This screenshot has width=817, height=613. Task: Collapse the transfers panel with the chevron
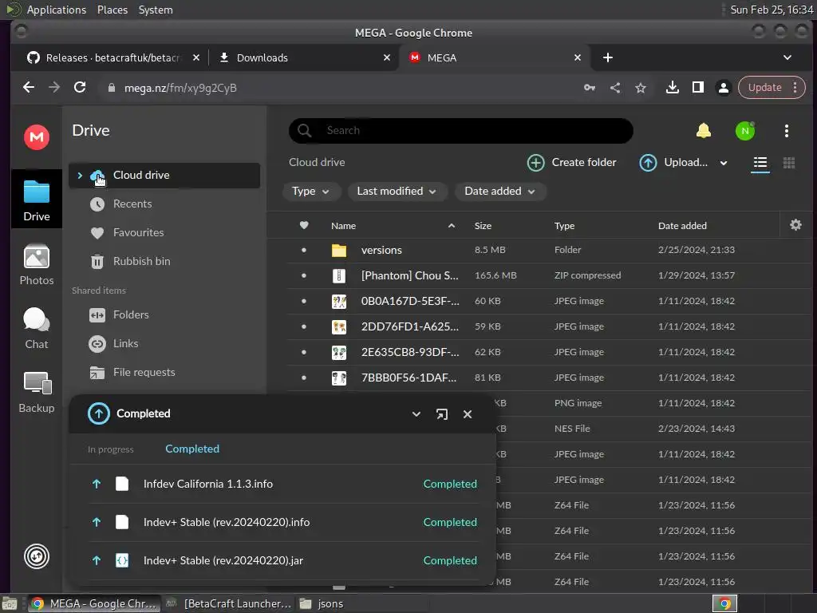pyautogui.click(x=416, y=414)
